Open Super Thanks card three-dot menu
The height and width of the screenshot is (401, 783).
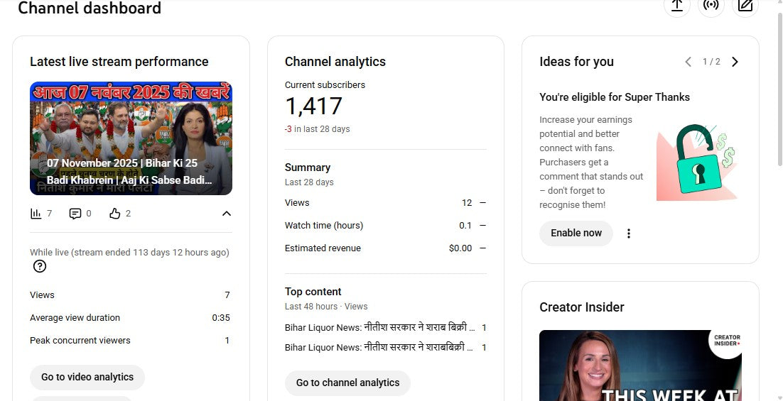pos(628,234)
